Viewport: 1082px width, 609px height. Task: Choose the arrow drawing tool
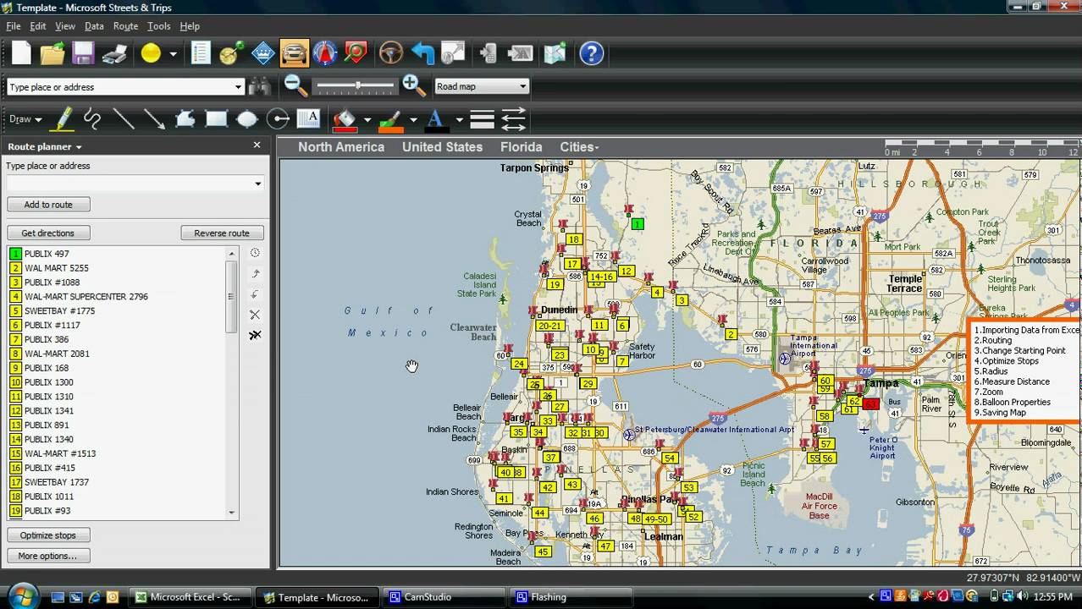click(154, 119)
